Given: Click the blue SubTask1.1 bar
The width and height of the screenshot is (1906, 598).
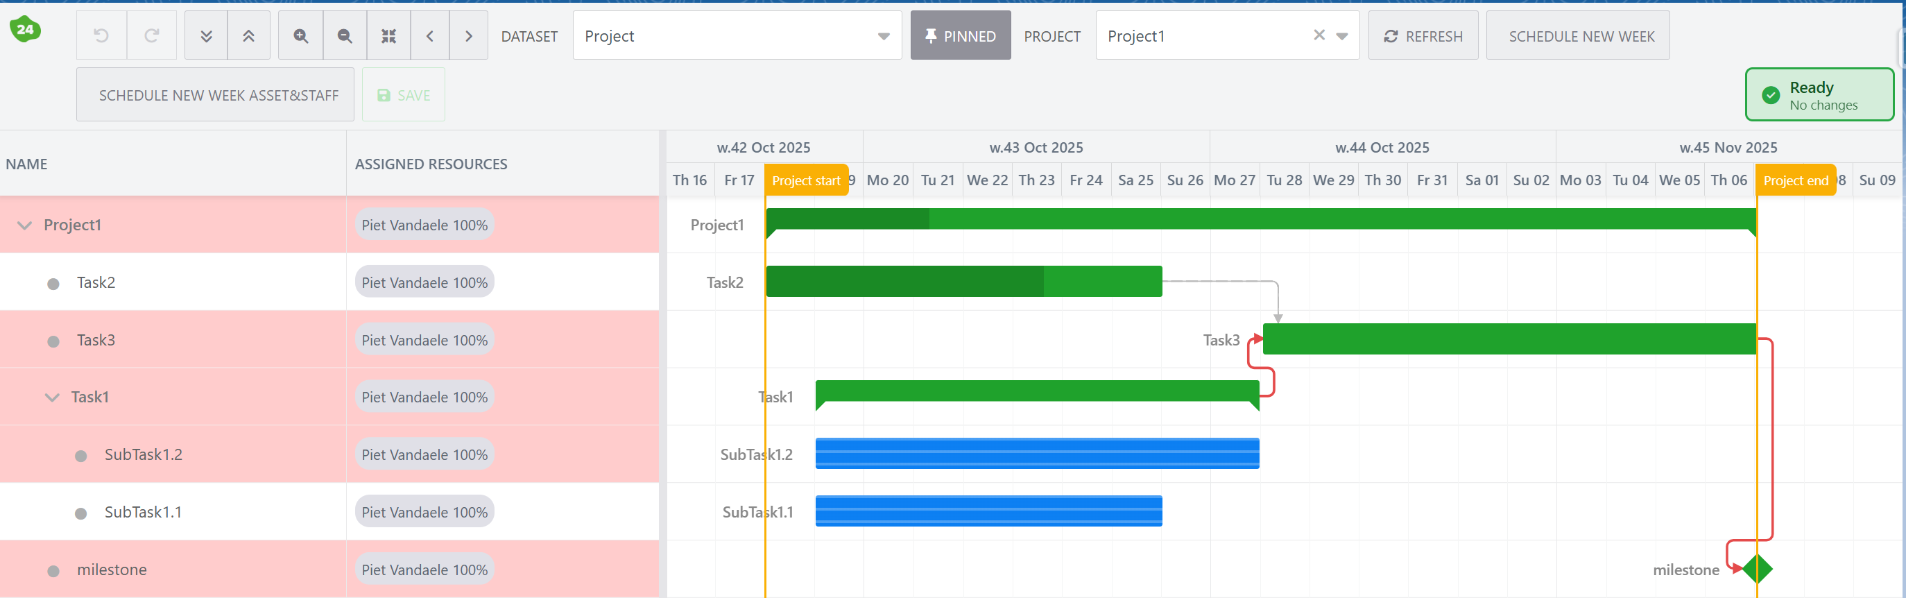Looking at the screenshot, I should tap(988, 511).
